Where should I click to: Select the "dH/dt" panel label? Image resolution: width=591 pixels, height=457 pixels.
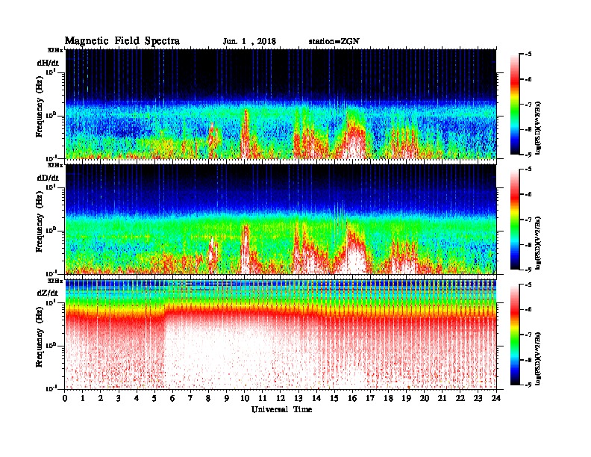pos(48,63)
